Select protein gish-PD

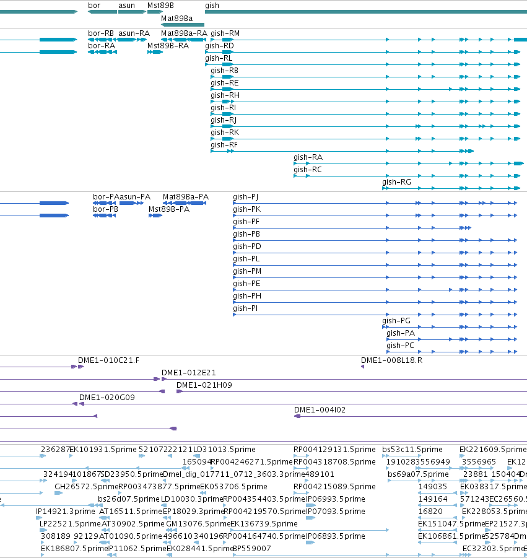click(x=247, y=246)
